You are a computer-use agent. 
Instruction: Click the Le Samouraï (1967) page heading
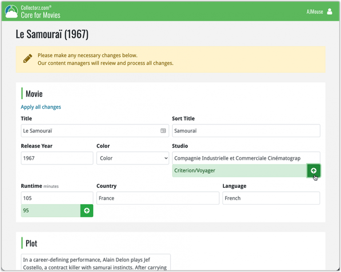click(52, 34)
